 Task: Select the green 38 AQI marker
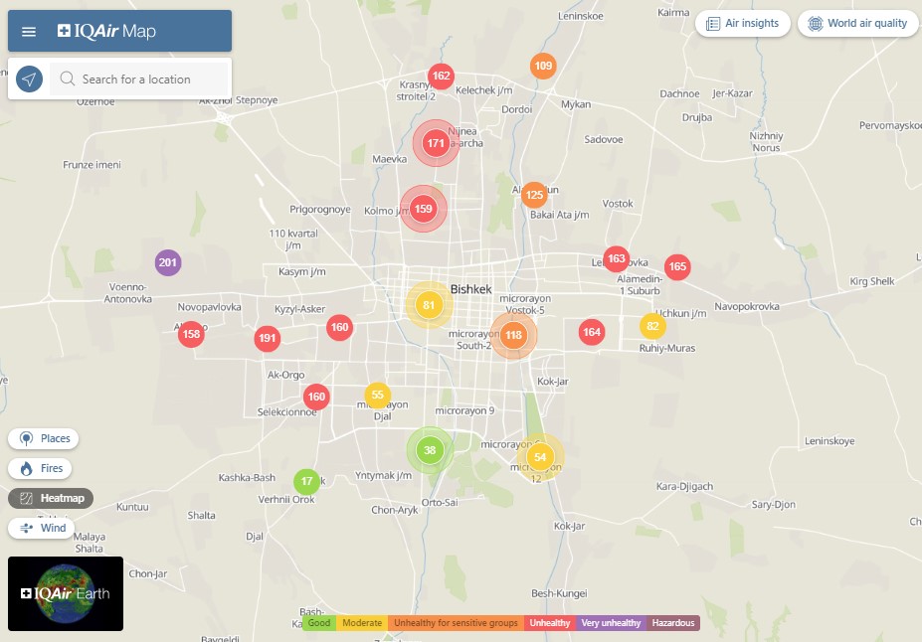(x=430, y=451)
